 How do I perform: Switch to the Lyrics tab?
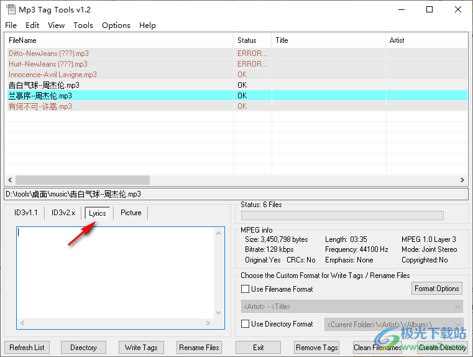98,213
